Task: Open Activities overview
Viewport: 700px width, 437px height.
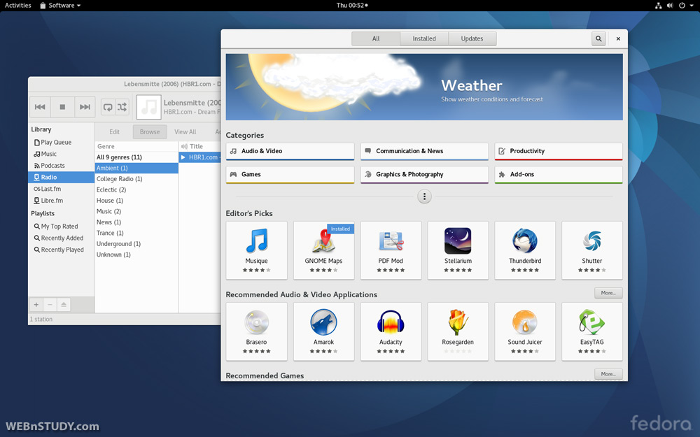Action: (18, 6)
